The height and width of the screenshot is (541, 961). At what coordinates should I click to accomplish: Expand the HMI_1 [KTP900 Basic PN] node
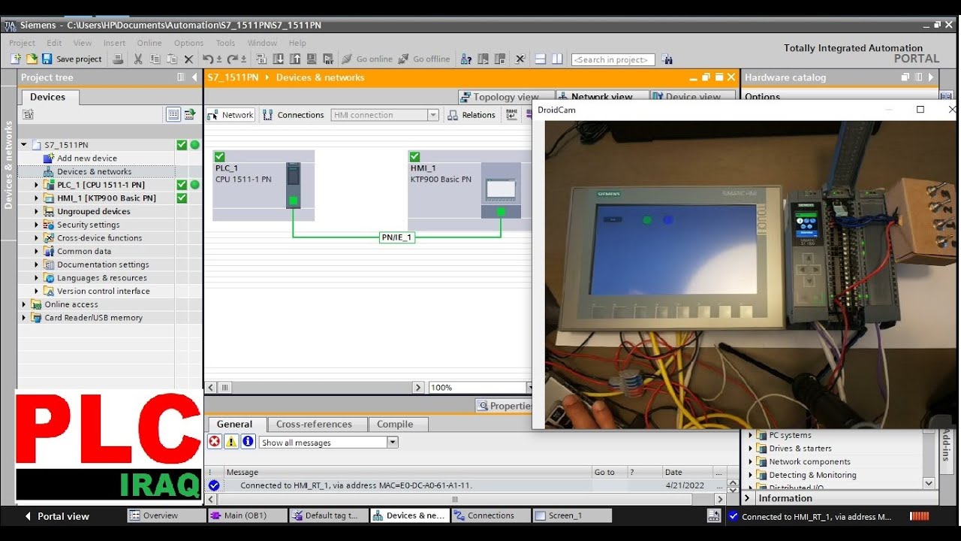[x=36, y=198]
